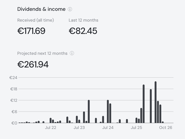Select the Last 12 months label
The image size is (185, 139).
tap(84, 20)
